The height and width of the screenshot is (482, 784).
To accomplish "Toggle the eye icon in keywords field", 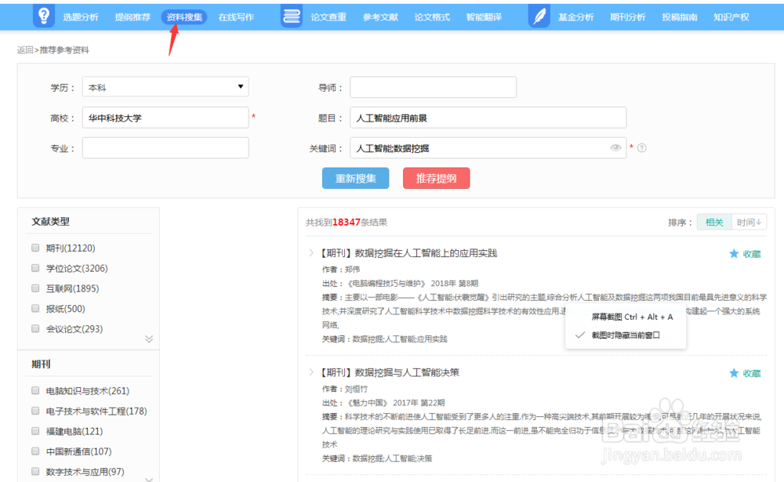I will point(615,147).
